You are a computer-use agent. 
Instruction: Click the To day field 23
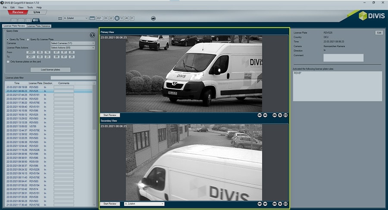47,56
